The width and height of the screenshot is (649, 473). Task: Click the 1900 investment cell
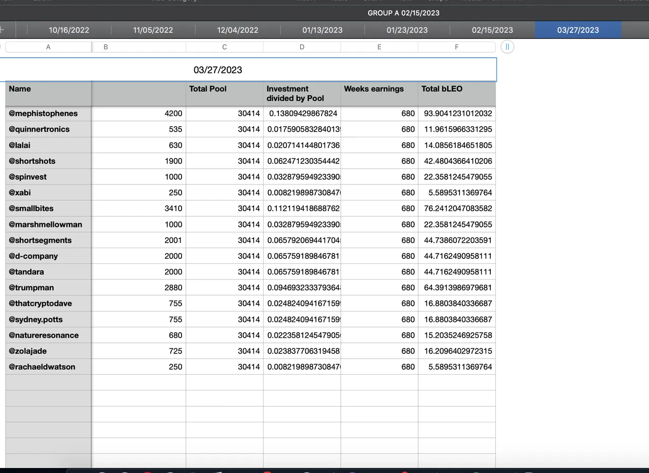(138, 161)
